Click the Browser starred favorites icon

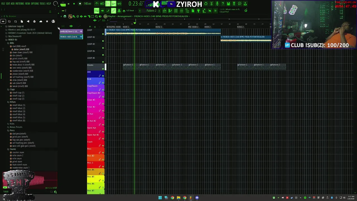[47, 21]
